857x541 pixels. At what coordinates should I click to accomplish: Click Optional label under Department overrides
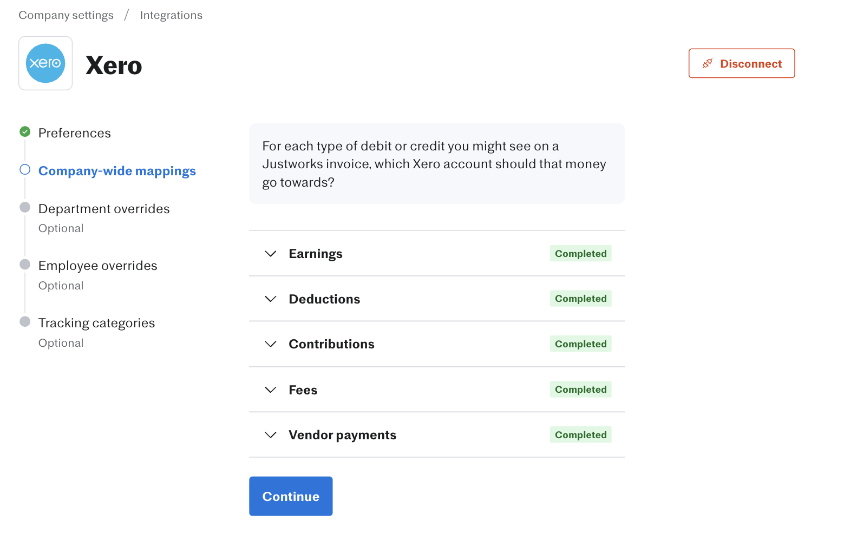(x=61, y=228)
